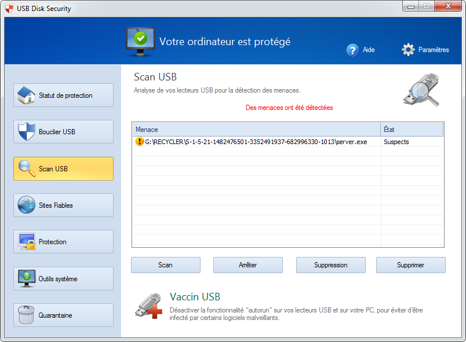Click the Quarantaine trash bin icon

coord(27,315)
